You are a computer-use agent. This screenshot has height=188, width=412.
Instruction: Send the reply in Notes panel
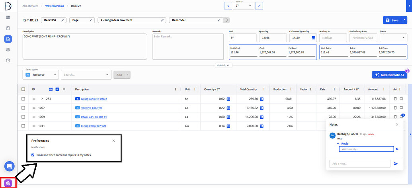tap(397, 149)
